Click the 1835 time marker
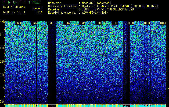This screenshot has width=169, height=107. tap(82, 23)
